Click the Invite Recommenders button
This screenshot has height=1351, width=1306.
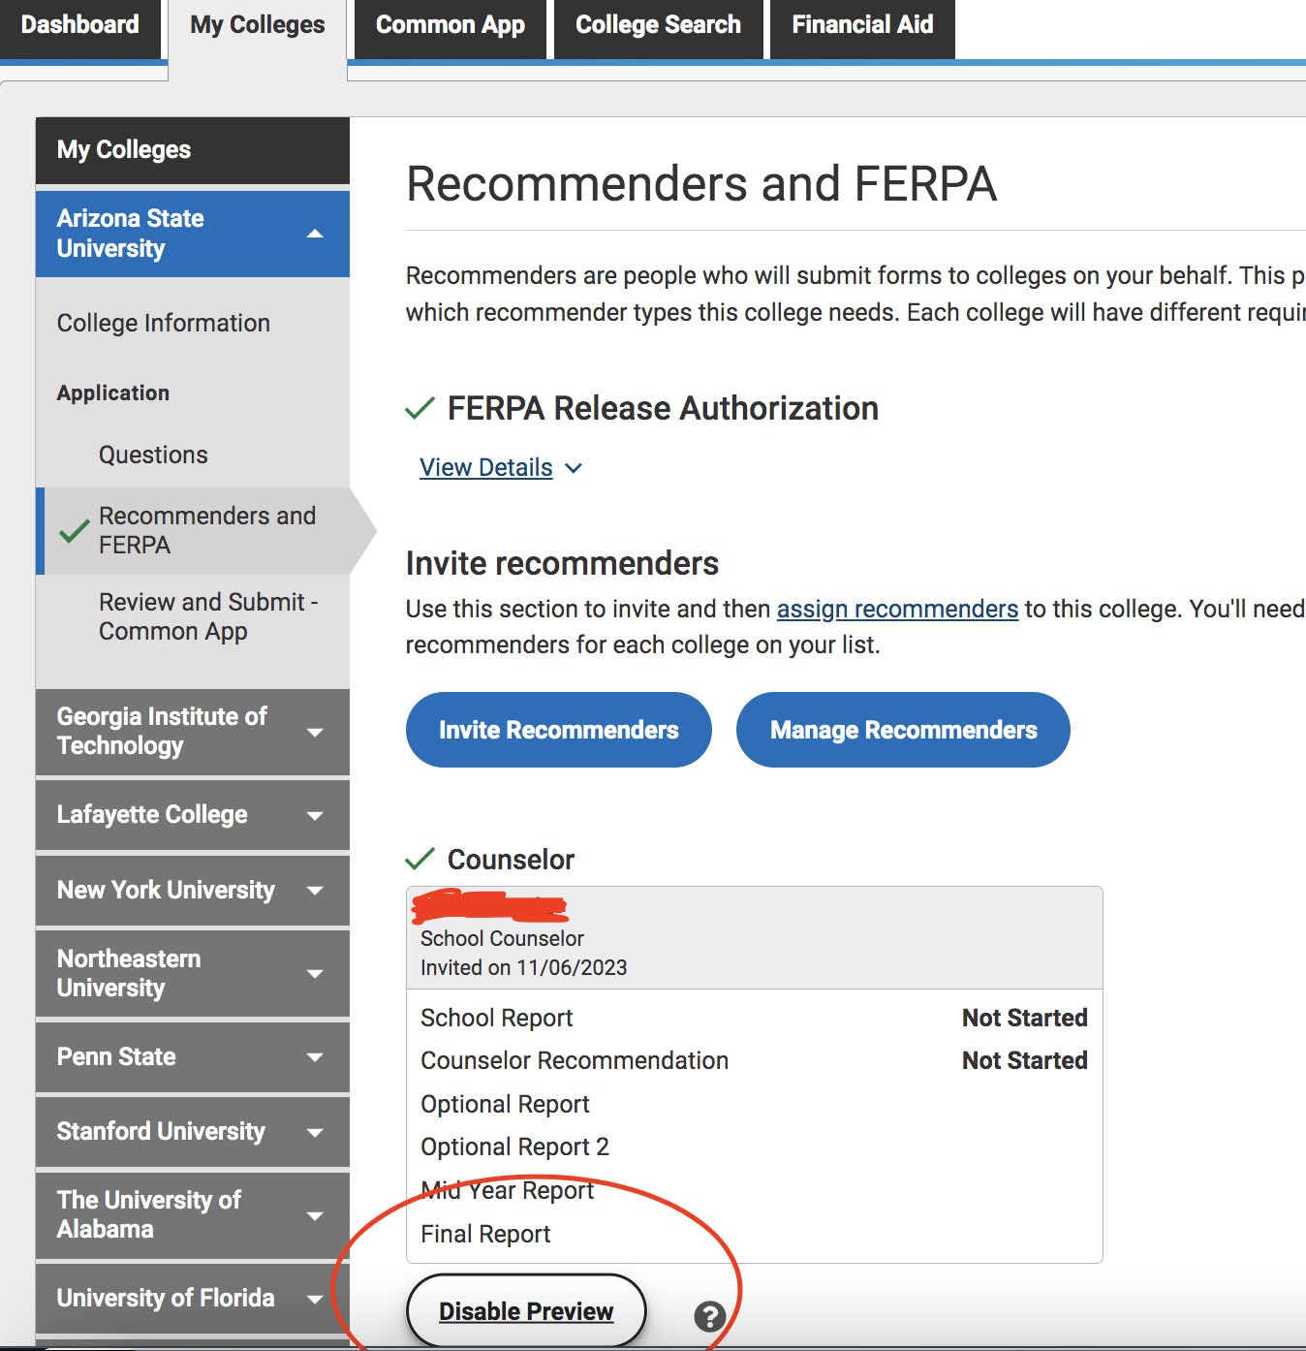[x=559, y=730]
